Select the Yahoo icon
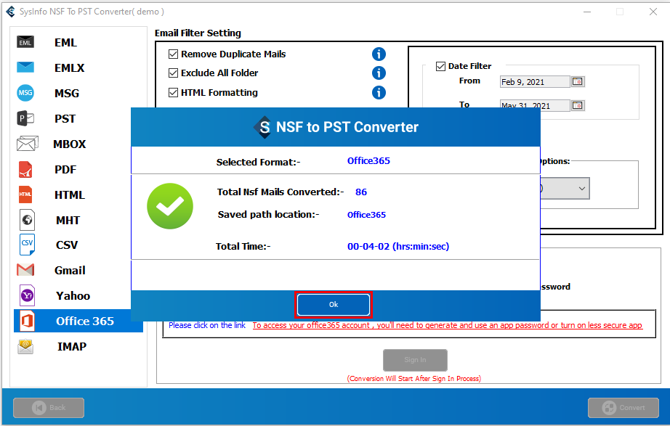670x426 pixels. pos(27,295)
